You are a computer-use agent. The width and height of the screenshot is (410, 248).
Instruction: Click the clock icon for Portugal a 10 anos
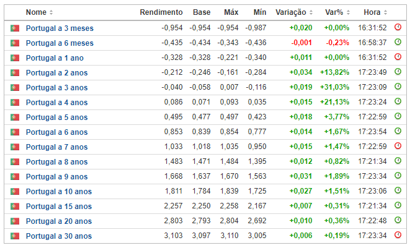tap(398, 190)
